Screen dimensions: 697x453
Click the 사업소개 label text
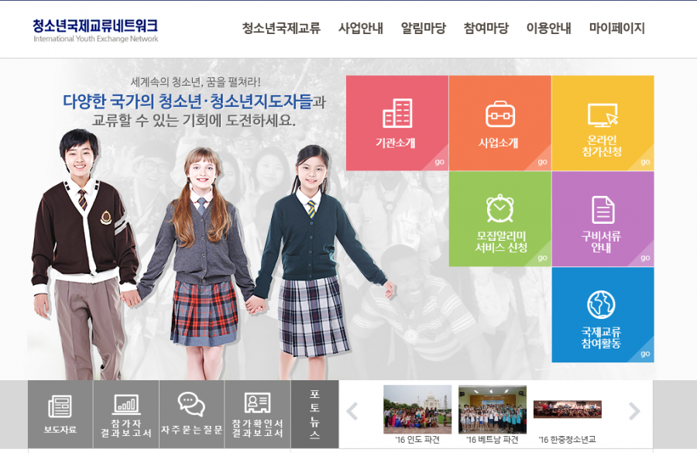[x=498, y=142]
